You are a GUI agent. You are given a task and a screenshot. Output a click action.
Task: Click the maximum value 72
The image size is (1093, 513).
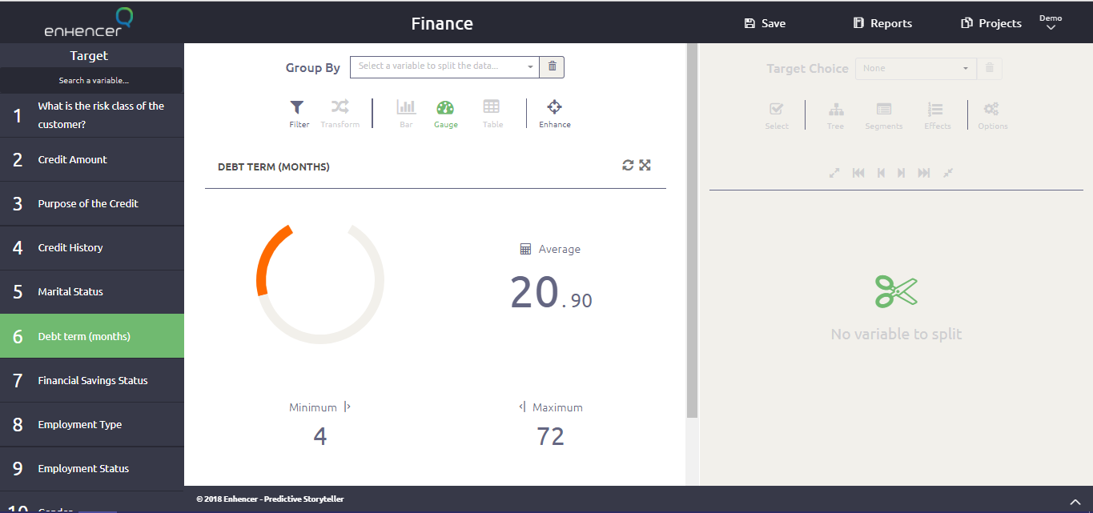550,436
